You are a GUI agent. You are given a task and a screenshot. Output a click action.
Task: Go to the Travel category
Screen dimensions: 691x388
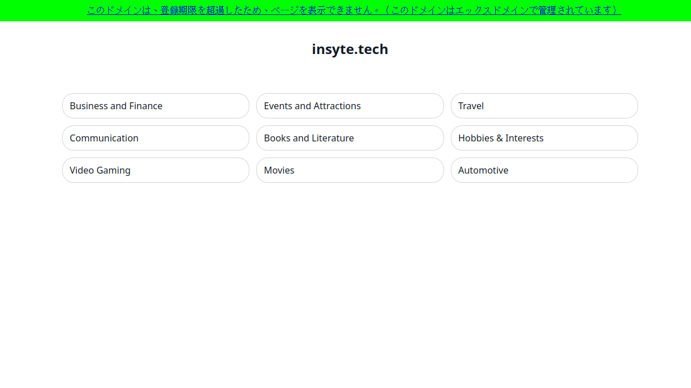(544, 106)
